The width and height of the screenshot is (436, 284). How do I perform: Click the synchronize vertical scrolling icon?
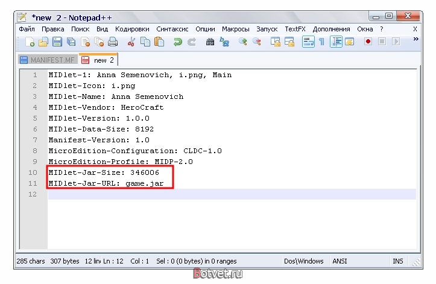point(275,42)
